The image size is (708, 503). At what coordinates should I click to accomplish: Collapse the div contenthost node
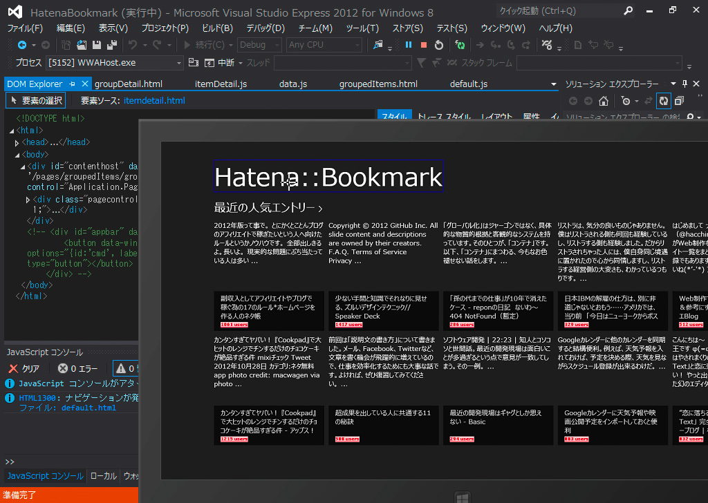(22, 167)
